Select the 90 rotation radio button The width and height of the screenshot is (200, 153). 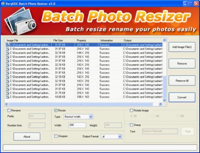click(131, 116)
